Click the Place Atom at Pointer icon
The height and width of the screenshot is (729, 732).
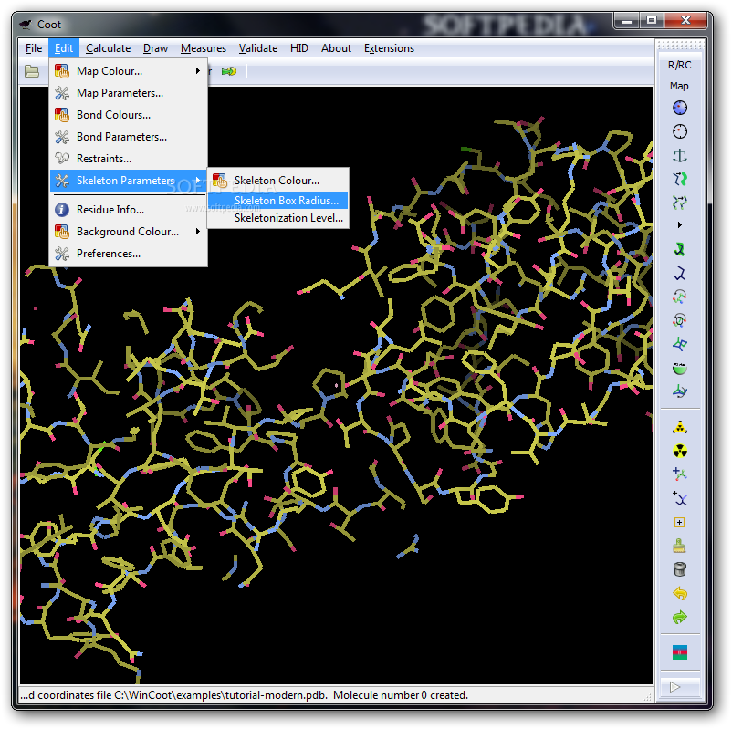point(680,522)
